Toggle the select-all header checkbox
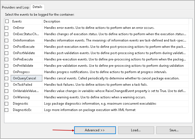This screenshot has width=195, height=139. click(7, 21)
